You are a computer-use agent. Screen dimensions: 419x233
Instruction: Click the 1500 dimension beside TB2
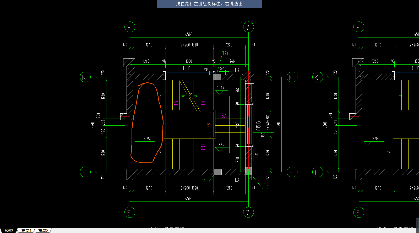pos(237,125)
